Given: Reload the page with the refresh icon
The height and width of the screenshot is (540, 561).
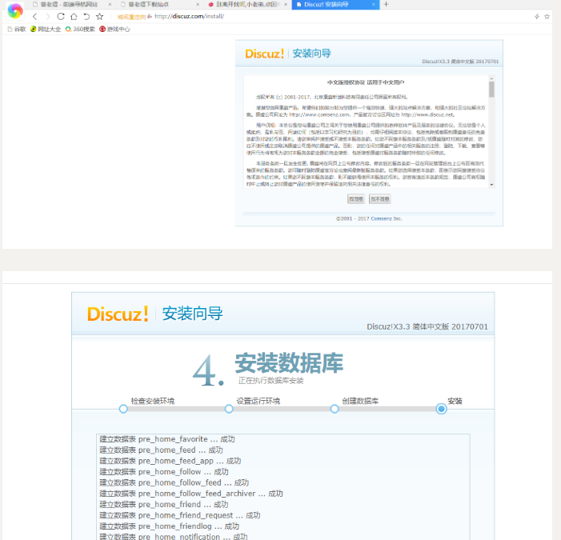Looking at the screenshot, I should pos(61,17).
